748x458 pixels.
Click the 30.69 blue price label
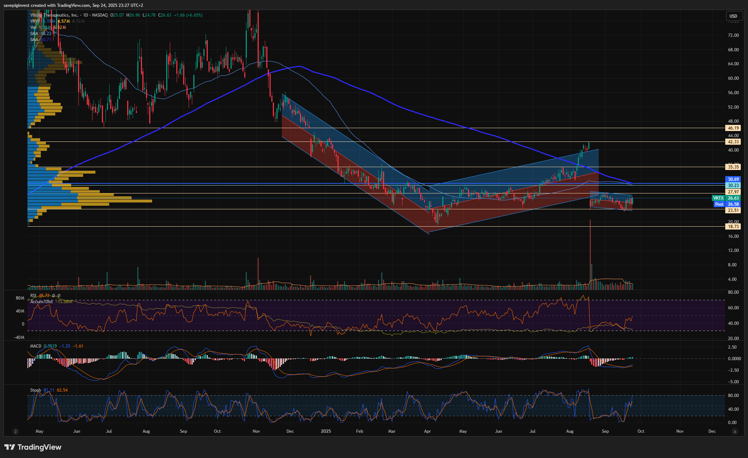tap(733, 179)
